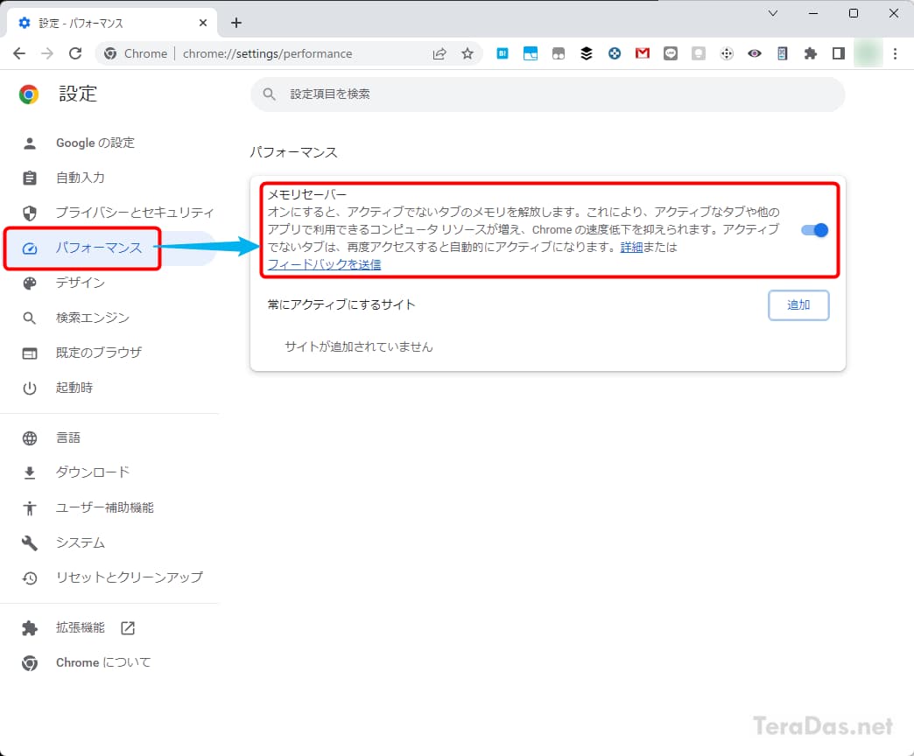914x756 pixels.
Task: Click the フィードバックを送信 link
Action: point(324,264)
